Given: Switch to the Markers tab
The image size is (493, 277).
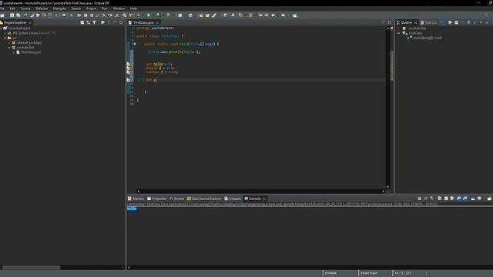Looking at the screenshot, I should tap(136, 199).
